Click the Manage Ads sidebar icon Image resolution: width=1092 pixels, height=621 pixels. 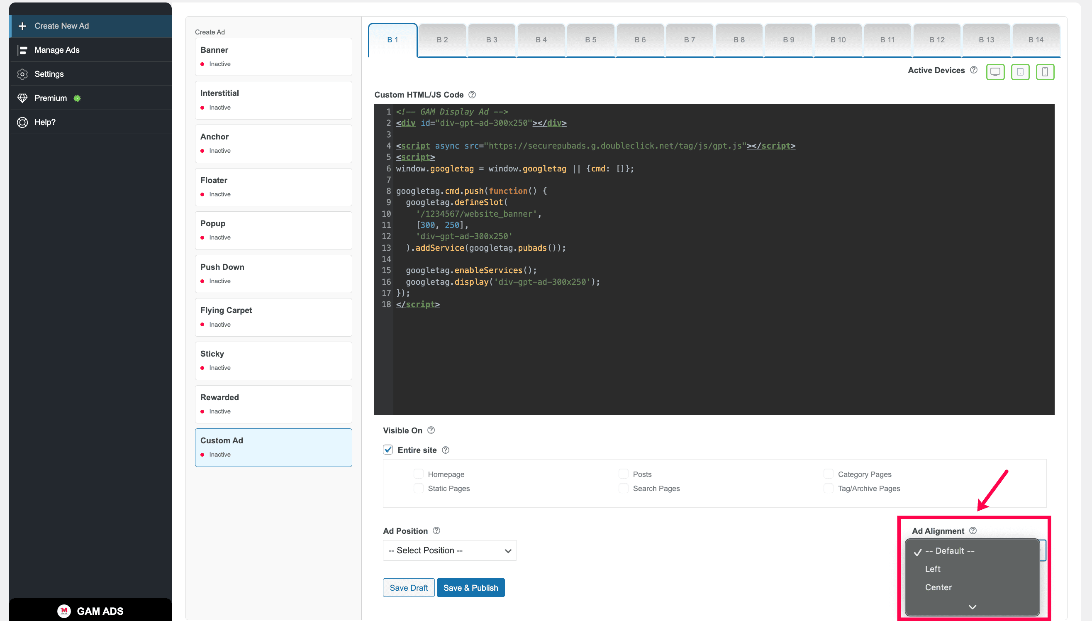pos(22,50)
